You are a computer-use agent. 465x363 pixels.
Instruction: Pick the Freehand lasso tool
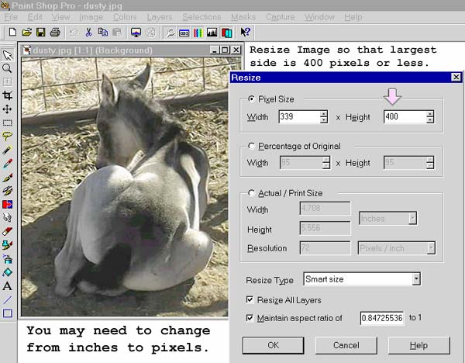(x=7, y=136)
